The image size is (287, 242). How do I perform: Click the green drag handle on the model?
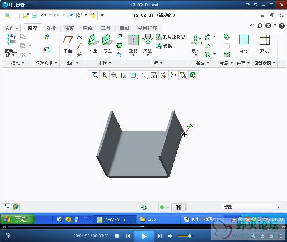pyautogui.click(x=190, y=127)
